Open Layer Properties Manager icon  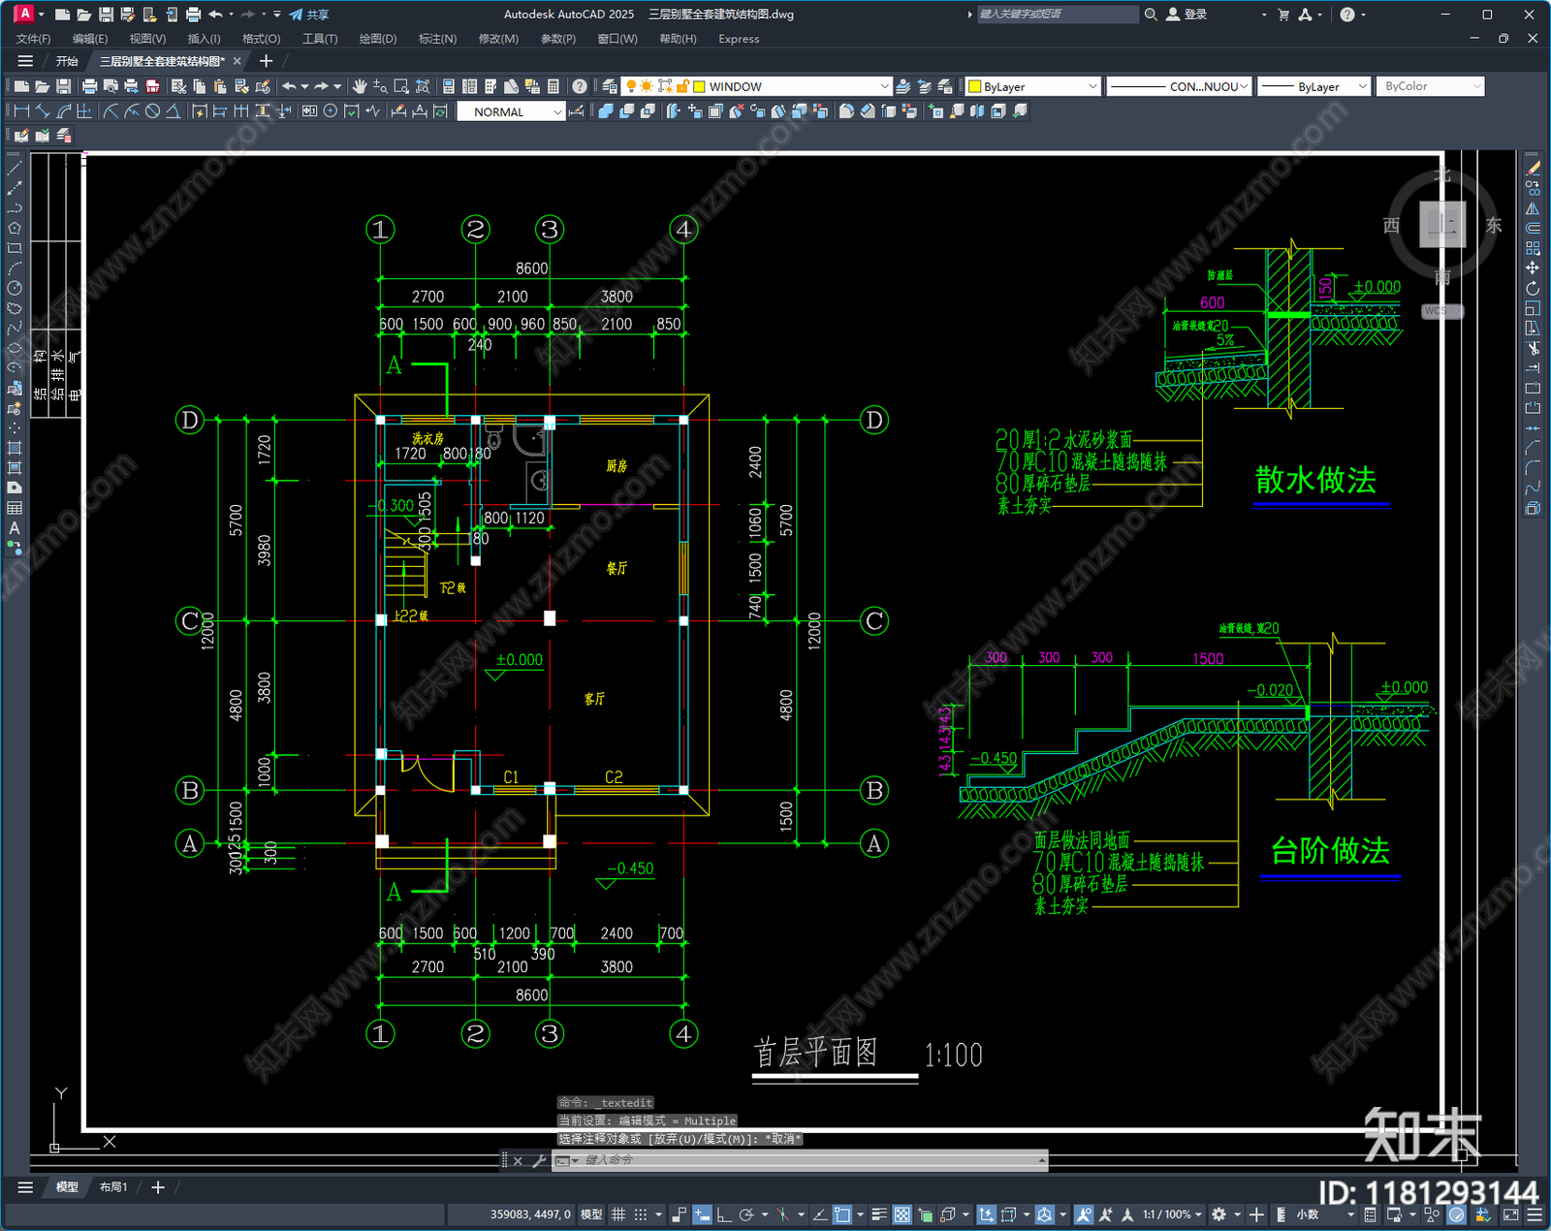tap(609, 86)
